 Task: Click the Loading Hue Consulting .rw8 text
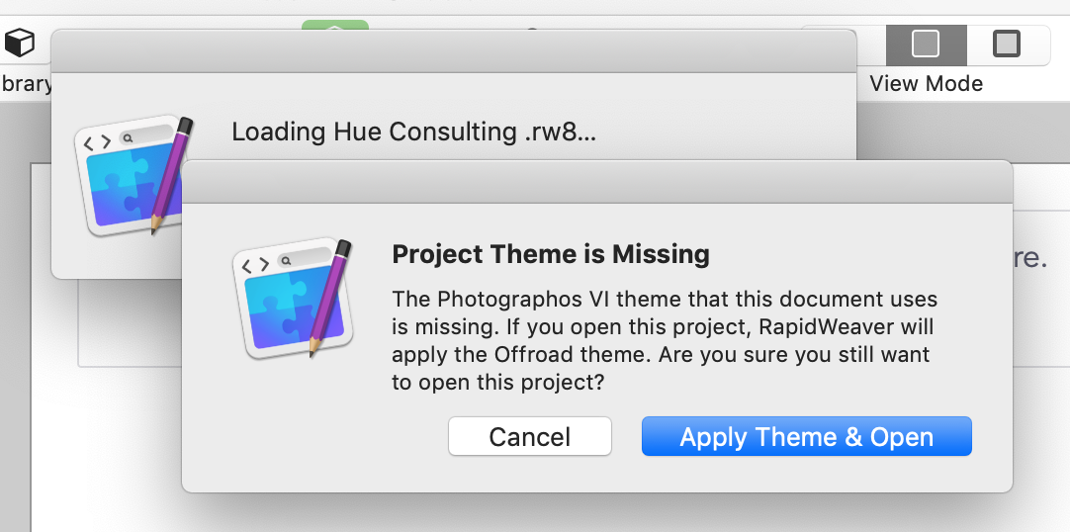[x=413, y=132]
